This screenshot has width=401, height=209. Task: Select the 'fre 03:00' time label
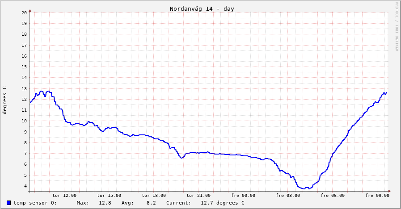tap(288, 195)
